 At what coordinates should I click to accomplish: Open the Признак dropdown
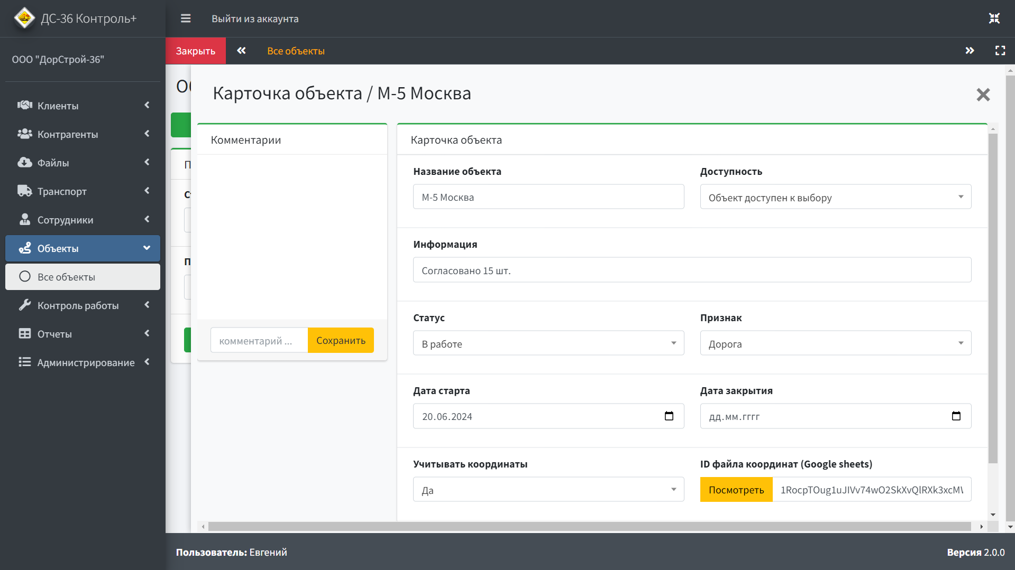[x=836, y=343]
